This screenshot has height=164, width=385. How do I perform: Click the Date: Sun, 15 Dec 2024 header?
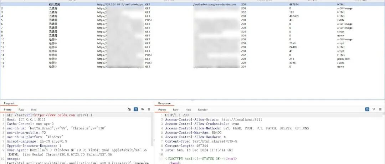(199, 150)
